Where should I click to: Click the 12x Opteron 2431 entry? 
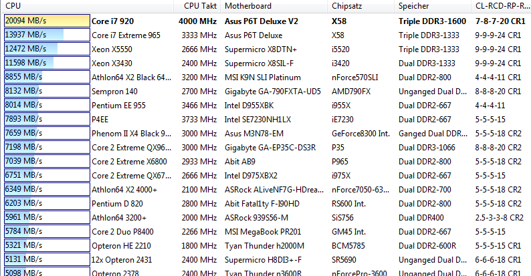point(122,260)
